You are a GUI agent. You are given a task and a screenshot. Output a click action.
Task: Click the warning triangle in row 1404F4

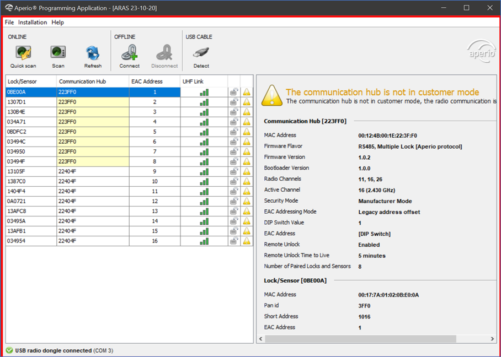point(246,191)
